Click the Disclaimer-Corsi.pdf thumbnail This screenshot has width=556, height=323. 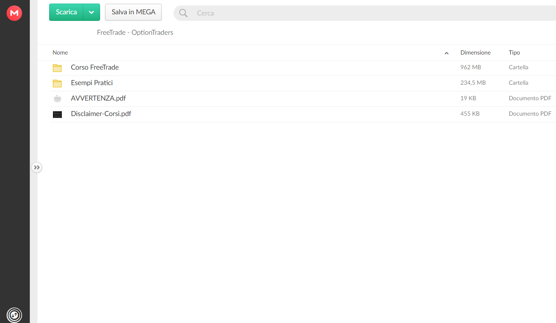coord(57,114)
